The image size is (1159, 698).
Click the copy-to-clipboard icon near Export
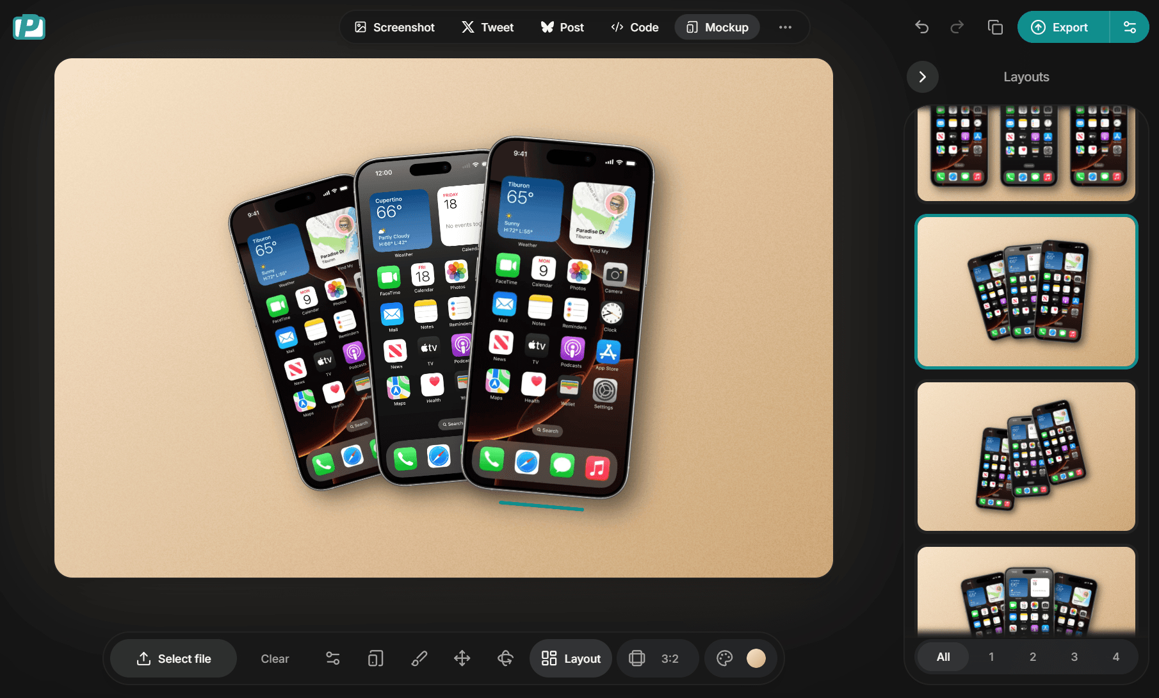[x=994, y=27]
